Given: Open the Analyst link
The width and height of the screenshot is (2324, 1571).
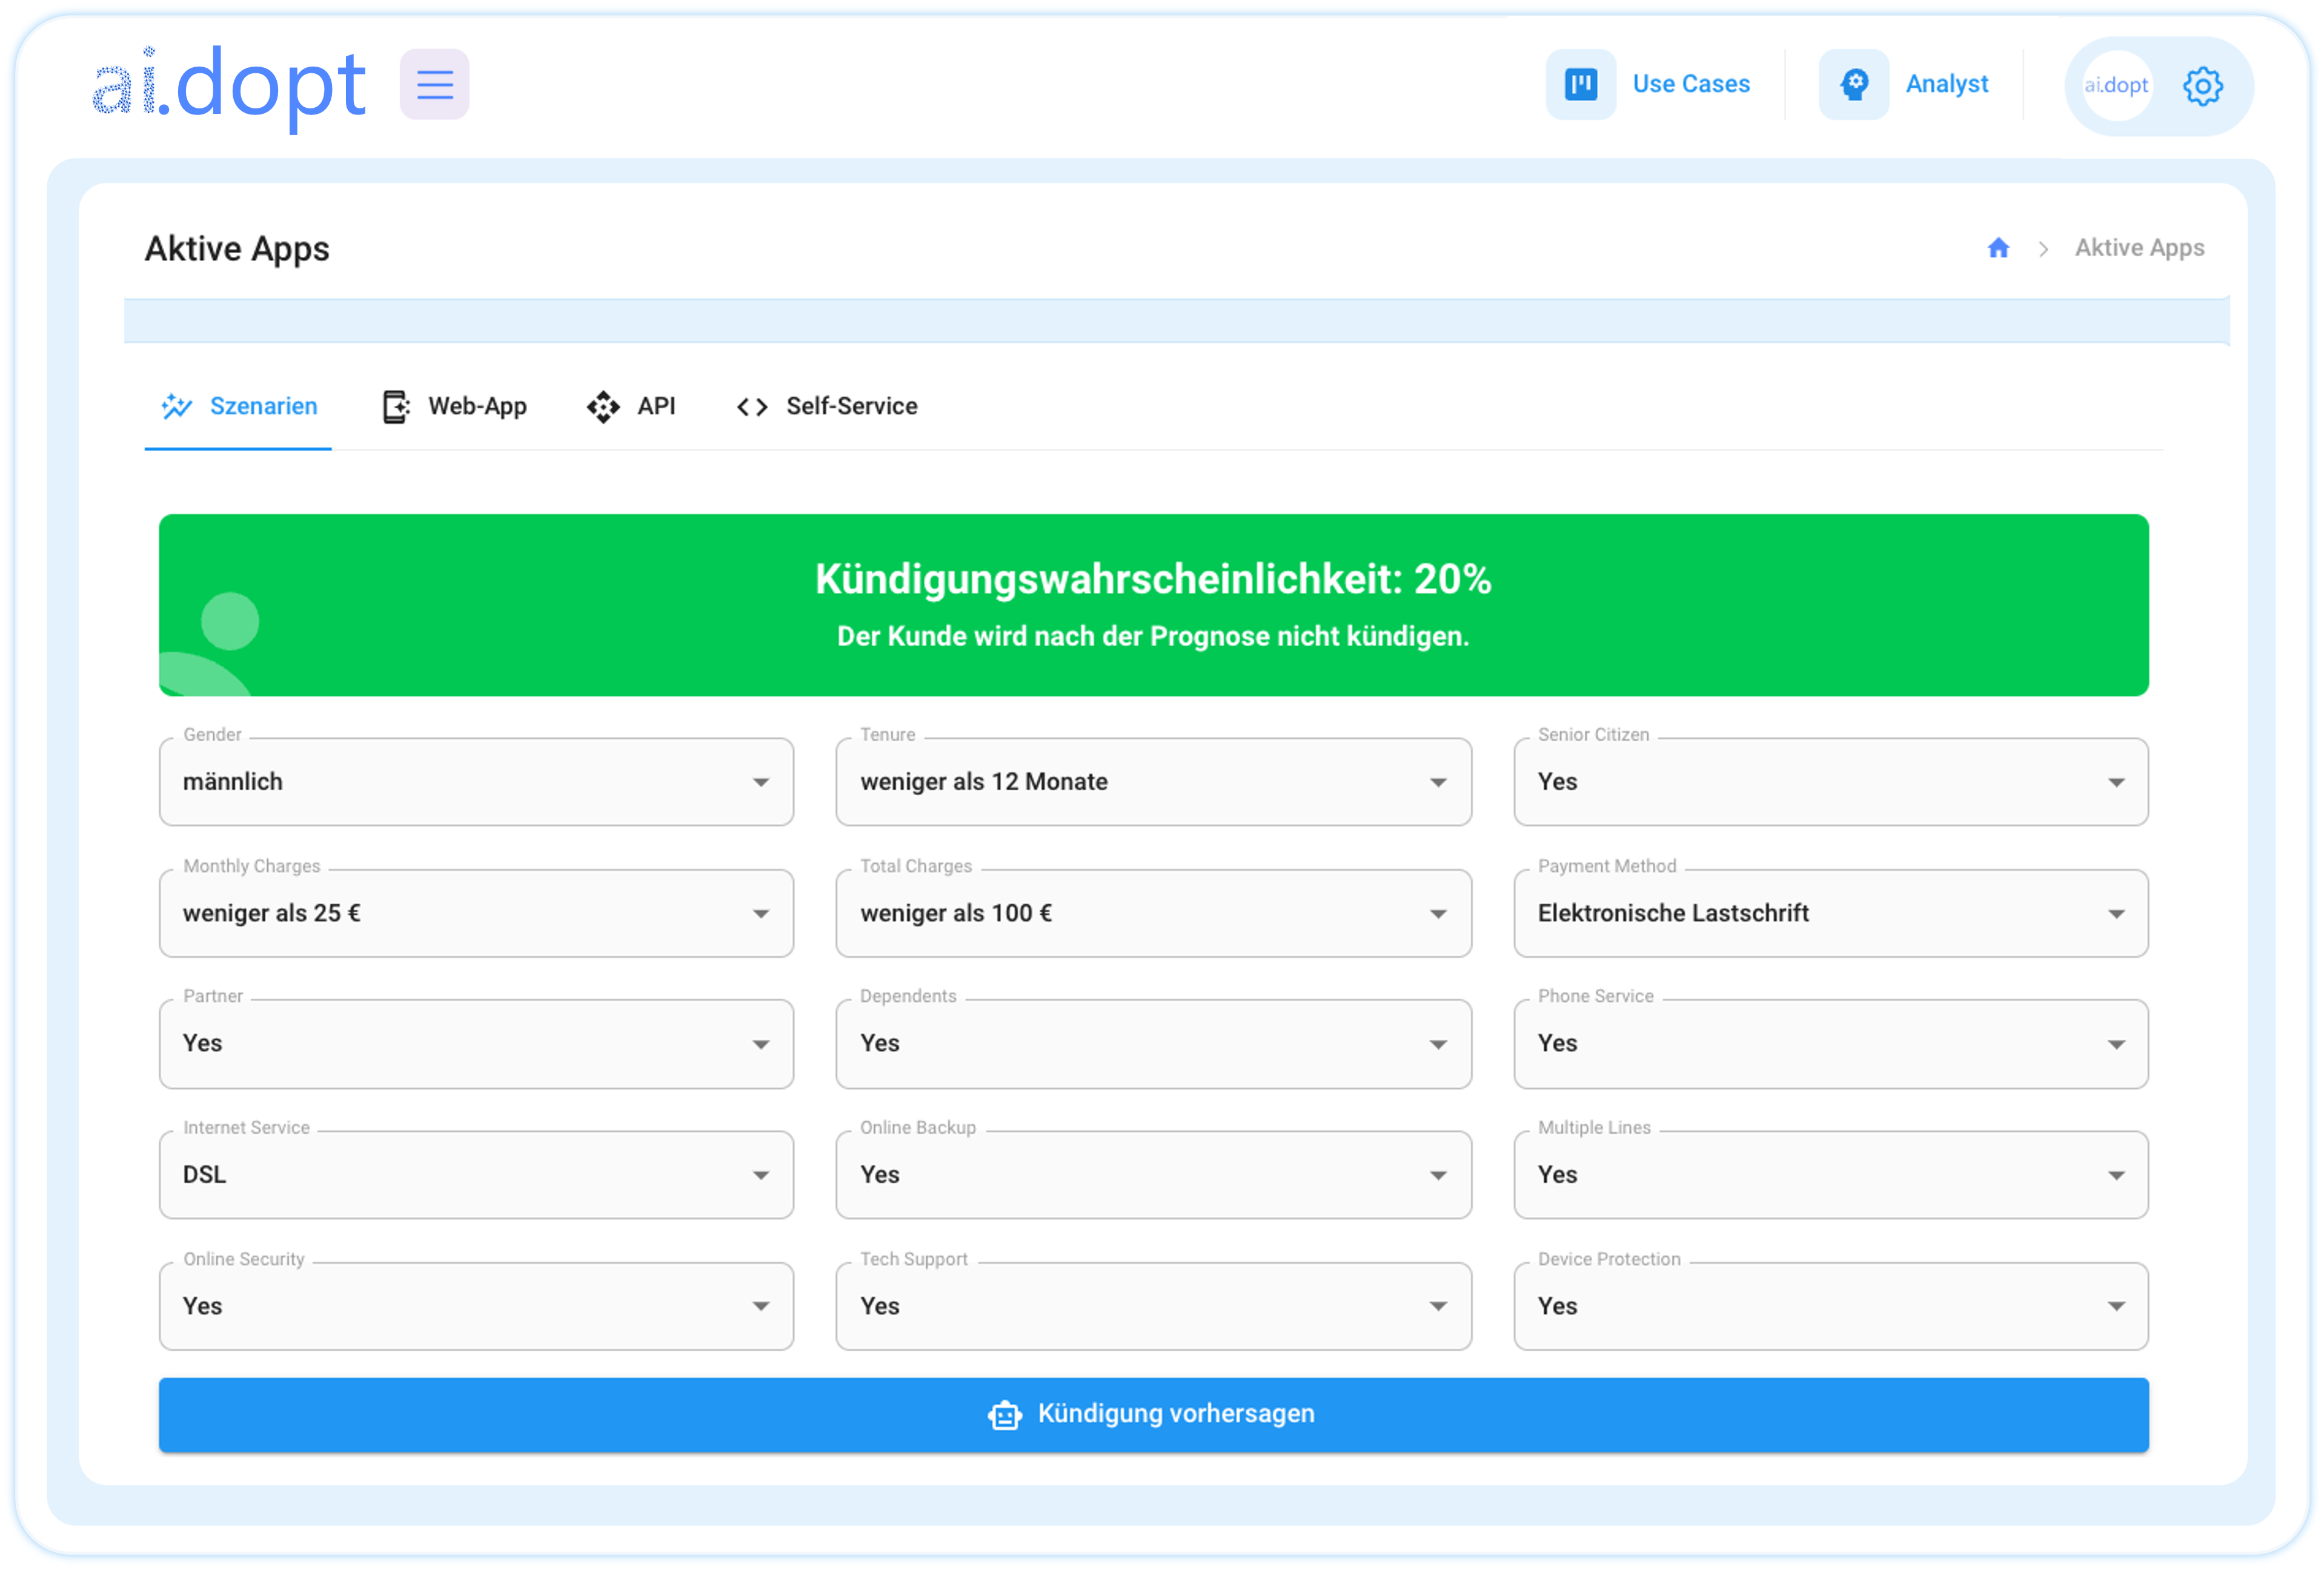Looking at the screenshot, I should pyautogui.click(x=1946, y=84).
